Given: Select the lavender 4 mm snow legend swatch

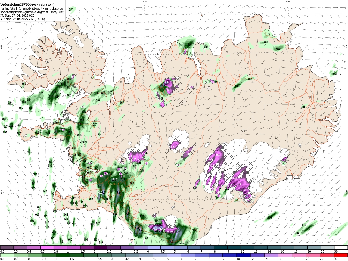Looking at the screenshot, I should [x=154, y=247].
